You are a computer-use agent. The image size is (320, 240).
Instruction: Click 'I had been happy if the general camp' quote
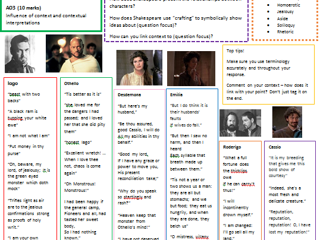(x=85, y=219)
